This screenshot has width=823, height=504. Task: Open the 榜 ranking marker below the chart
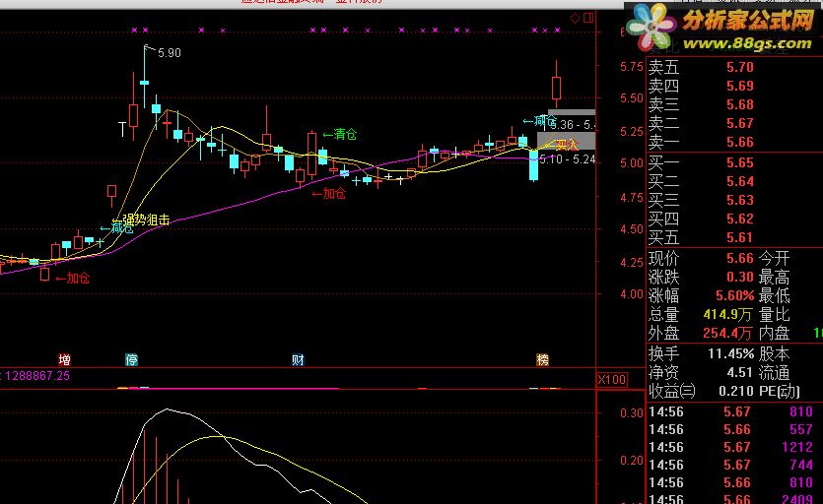(542, 359)
